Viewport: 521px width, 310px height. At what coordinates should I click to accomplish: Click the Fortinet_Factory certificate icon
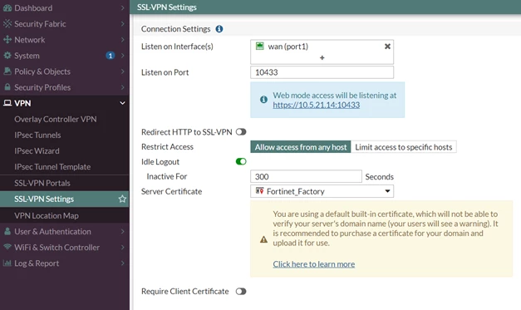260,190
